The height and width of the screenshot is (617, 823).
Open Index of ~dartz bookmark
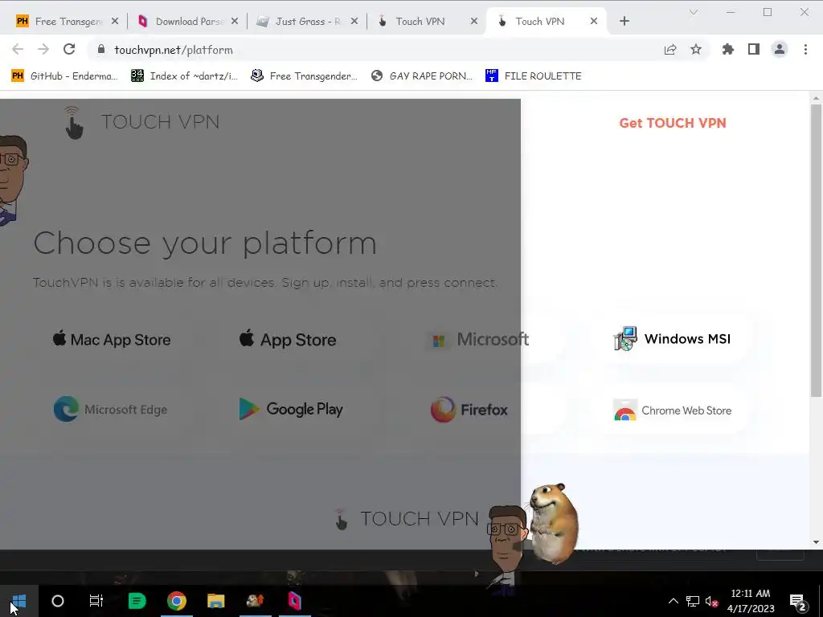(185, 76)
